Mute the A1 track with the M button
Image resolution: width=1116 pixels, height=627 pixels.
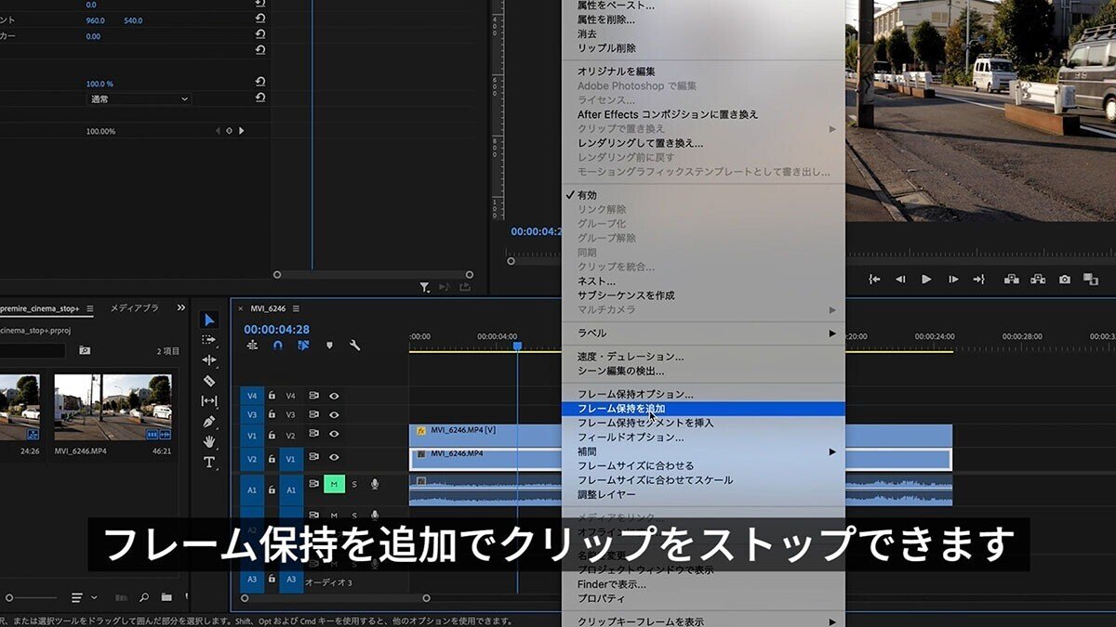(334, 485)
